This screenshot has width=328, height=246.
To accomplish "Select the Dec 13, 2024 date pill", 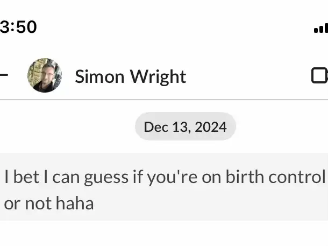I will point(186,126).
